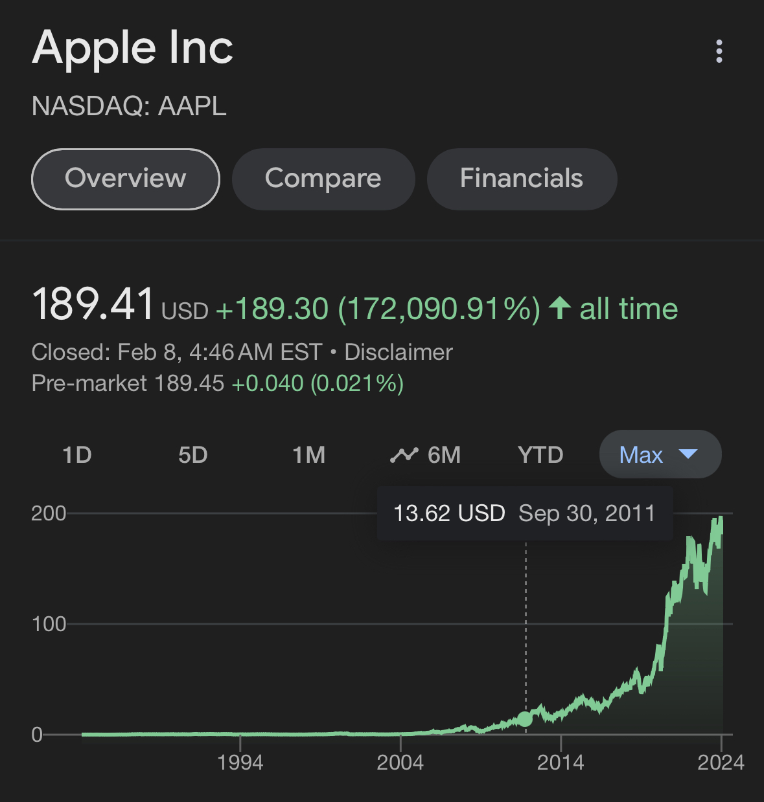Open the Financials tab
Image resolution: width=764 pixels, height=802 pixels.
(x=522, y=179)
